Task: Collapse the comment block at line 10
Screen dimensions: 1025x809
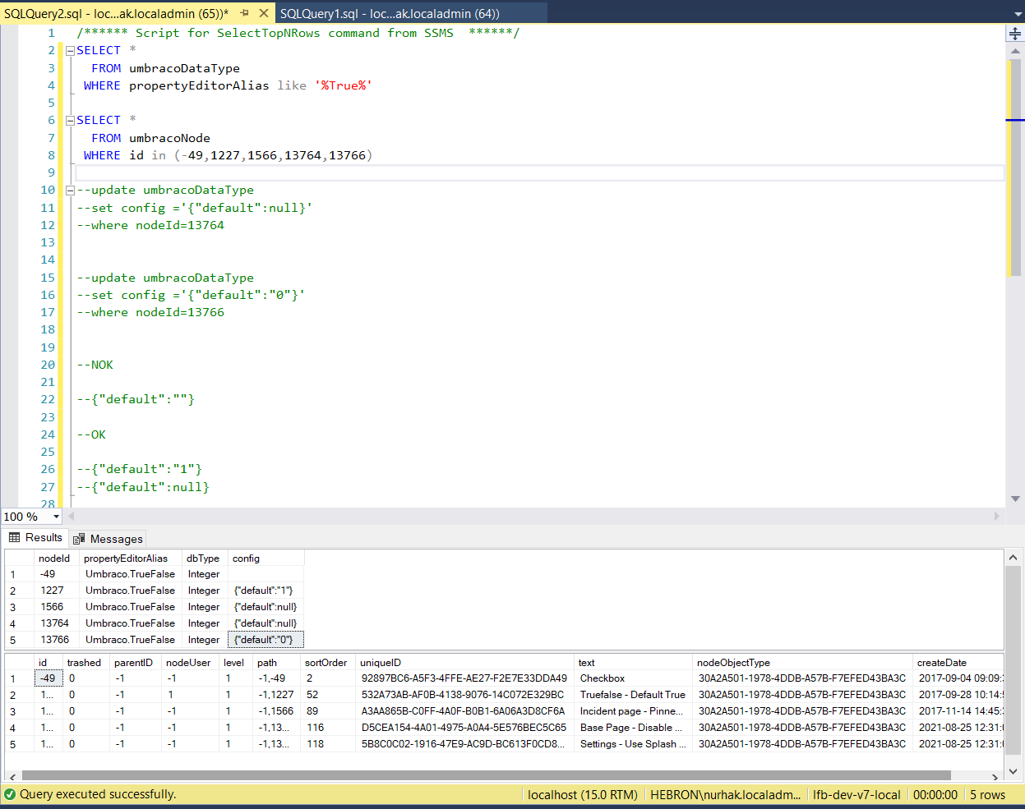Action: [x=70, y=191]
